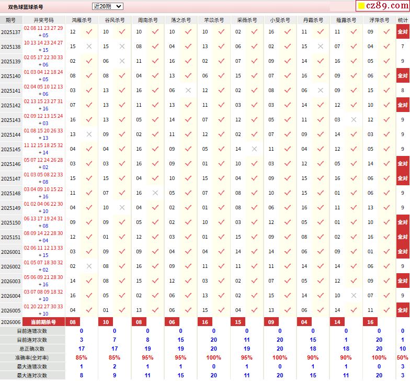Click the checkmark for 浮萍 in row 2025137
Viewport: 410px width, 381px height.
pyautogui.click(x=386, y=32)
